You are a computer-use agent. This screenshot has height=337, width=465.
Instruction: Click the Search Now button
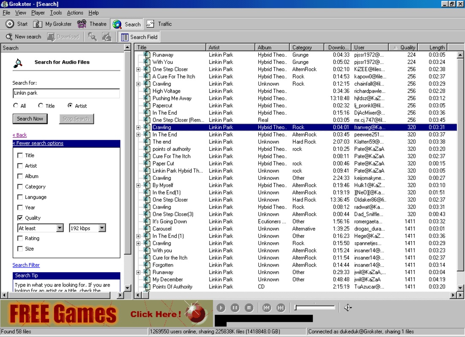[30, 119]
